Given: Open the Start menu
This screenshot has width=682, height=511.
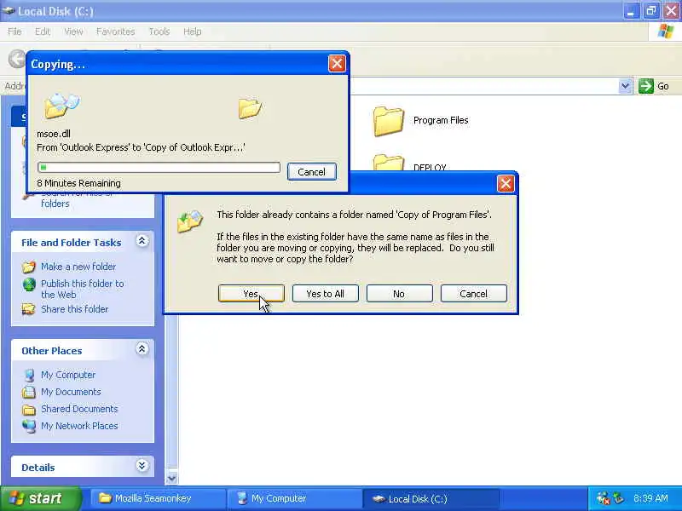Looking at the screenshot, I should [40, 498].
